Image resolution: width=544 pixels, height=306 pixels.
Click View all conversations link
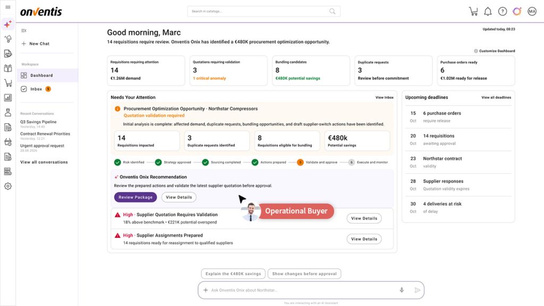(44, 162)
